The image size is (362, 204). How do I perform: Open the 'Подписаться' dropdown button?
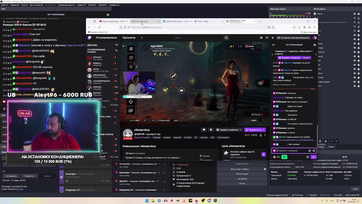click(x=255, y=130)
